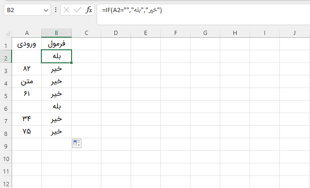This screenshot has width=310, height=188.
Task: Click cell A4 containing متن
Action: (27, 81)
